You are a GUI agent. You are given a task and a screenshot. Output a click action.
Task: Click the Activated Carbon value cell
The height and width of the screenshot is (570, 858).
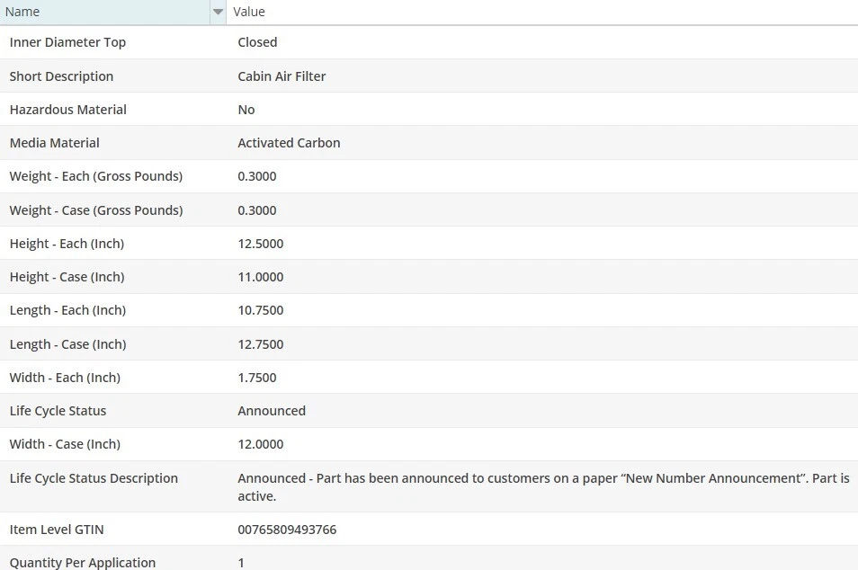click(x=289, y=143)
